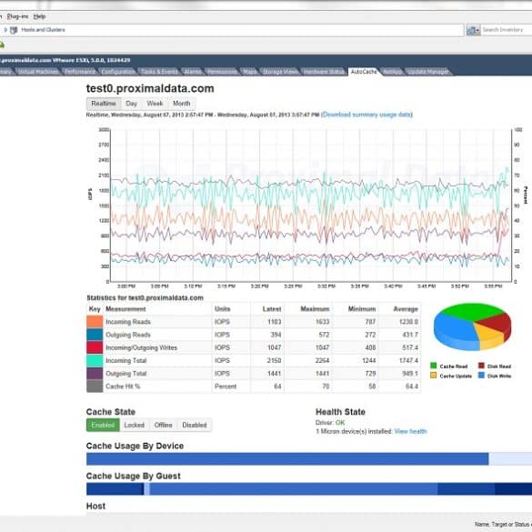Viewport: 532px width, 532px height.
Task: Select the Realtime time range
Action: coord(104,104)
